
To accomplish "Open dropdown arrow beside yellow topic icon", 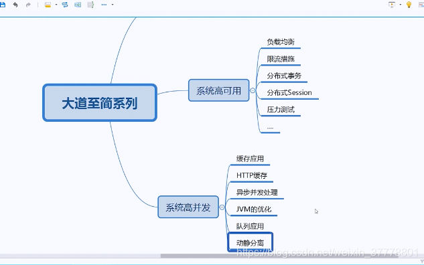I will click(56, 5).
